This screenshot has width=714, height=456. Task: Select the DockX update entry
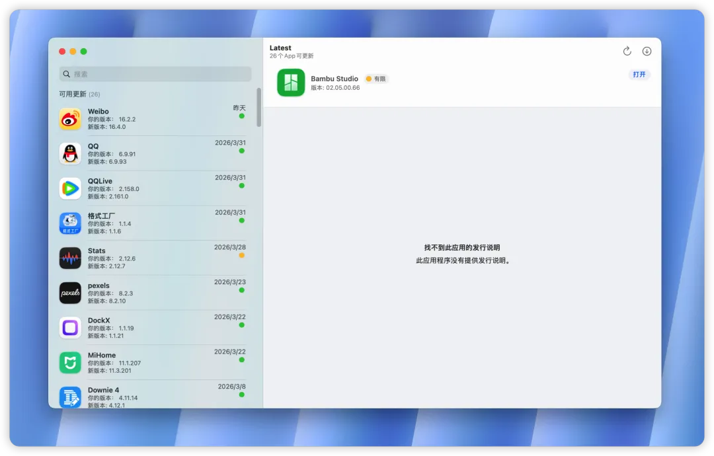[153, 328]
